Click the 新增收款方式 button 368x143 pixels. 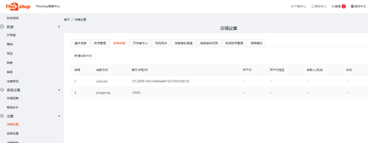pos(83,56)
